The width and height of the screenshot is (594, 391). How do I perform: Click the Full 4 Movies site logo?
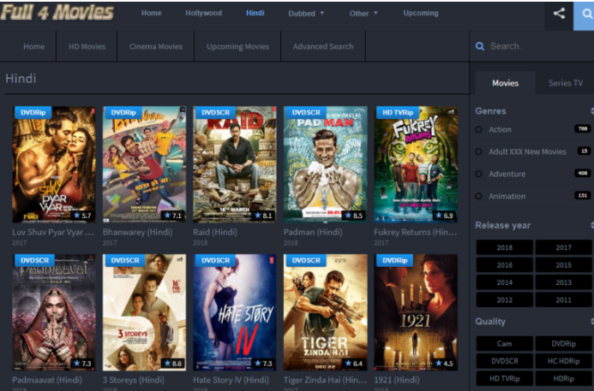(x=57, y=13)
